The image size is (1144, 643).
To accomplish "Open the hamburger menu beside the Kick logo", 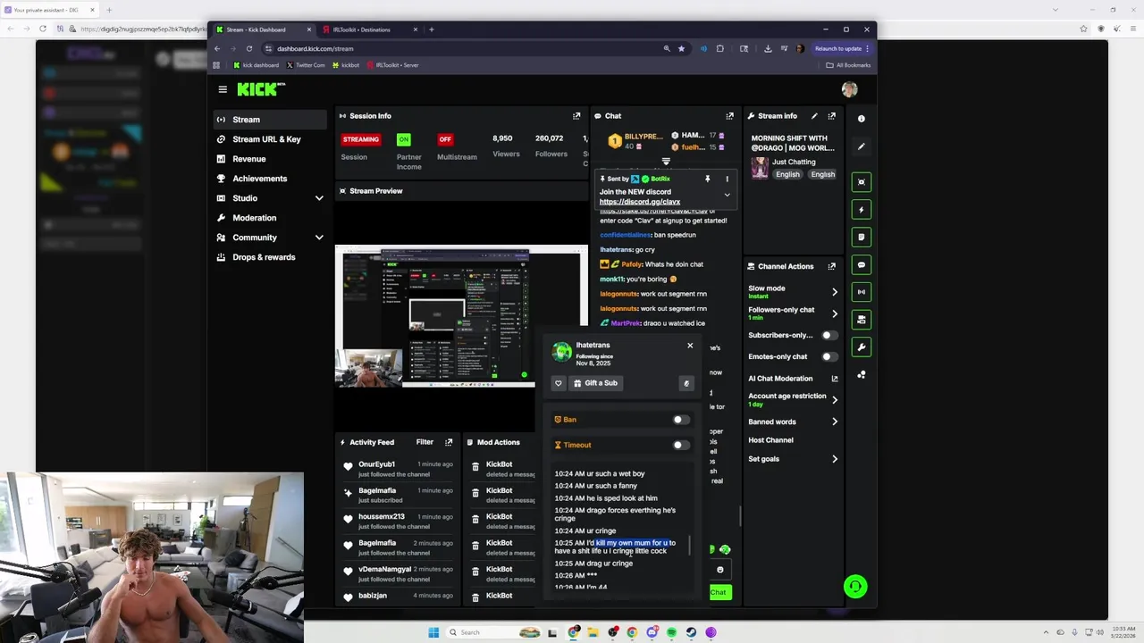I will coord(223,89).
